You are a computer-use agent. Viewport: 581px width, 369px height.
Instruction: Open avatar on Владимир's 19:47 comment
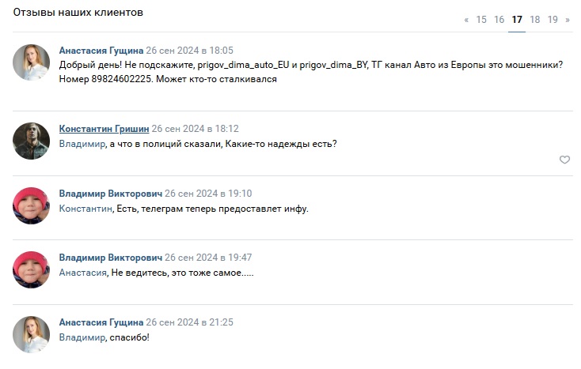(x=32, y=270)
